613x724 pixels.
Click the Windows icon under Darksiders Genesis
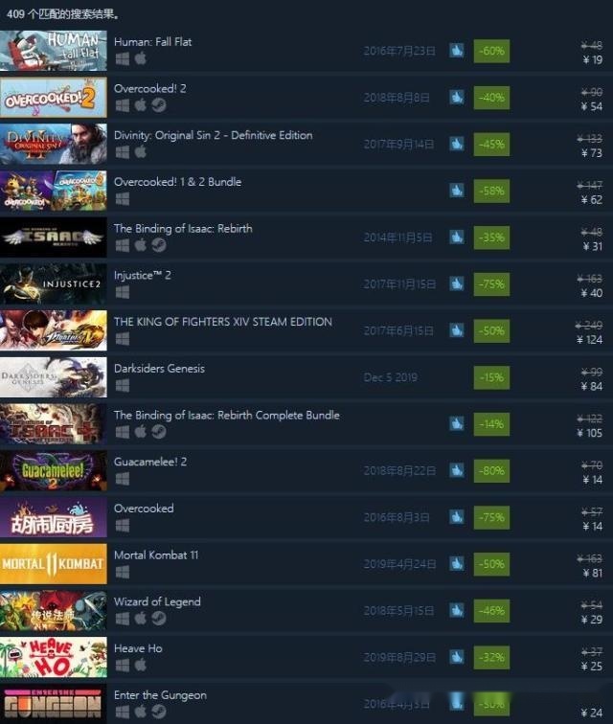coord(123,385)
